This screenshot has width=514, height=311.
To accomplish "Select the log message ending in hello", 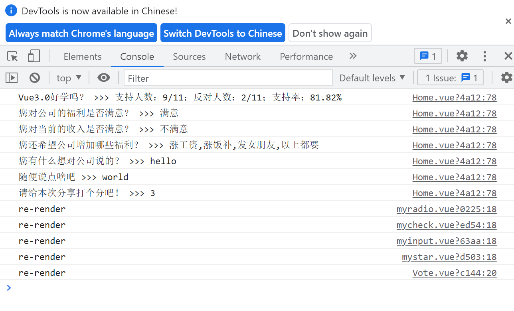I will point(97,161).
